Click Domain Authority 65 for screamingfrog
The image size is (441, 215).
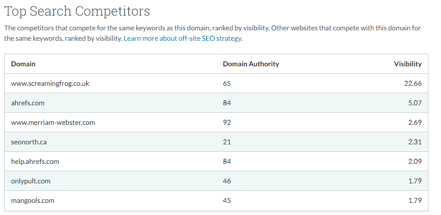(227, 83)
